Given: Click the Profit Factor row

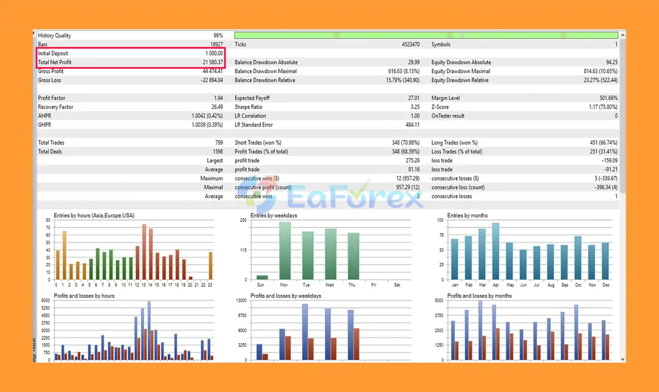Looking at the screenshot, I should click(131, 98).
